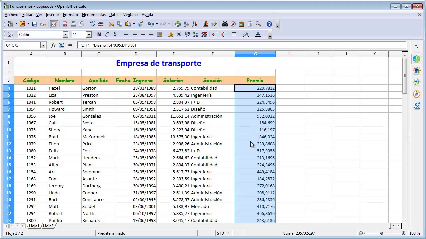
Task: Toggle automatic spellcheck
Action: point(101,24)
